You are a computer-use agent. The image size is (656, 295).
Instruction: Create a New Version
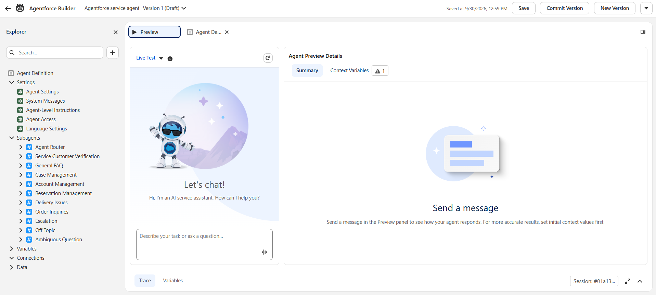(615, 8)
